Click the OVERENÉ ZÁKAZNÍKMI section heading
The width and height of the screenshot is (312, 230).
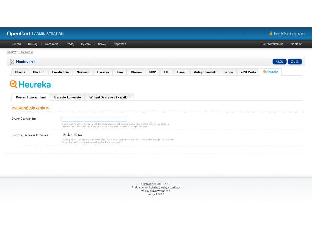click(31, 108)
